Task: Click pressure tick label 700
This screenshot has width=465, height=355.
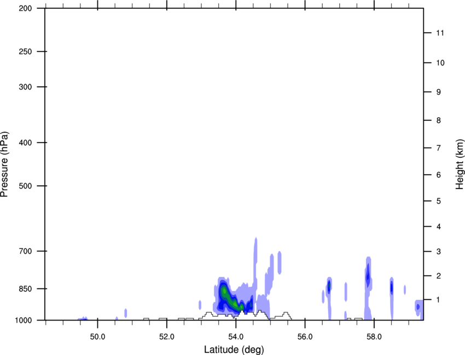Action: 25,251
